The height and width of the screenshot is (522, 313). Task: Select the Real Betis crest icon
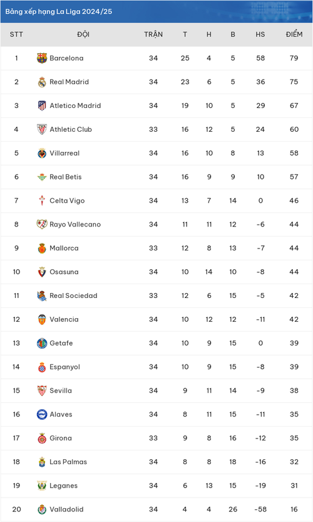point(42,177)
